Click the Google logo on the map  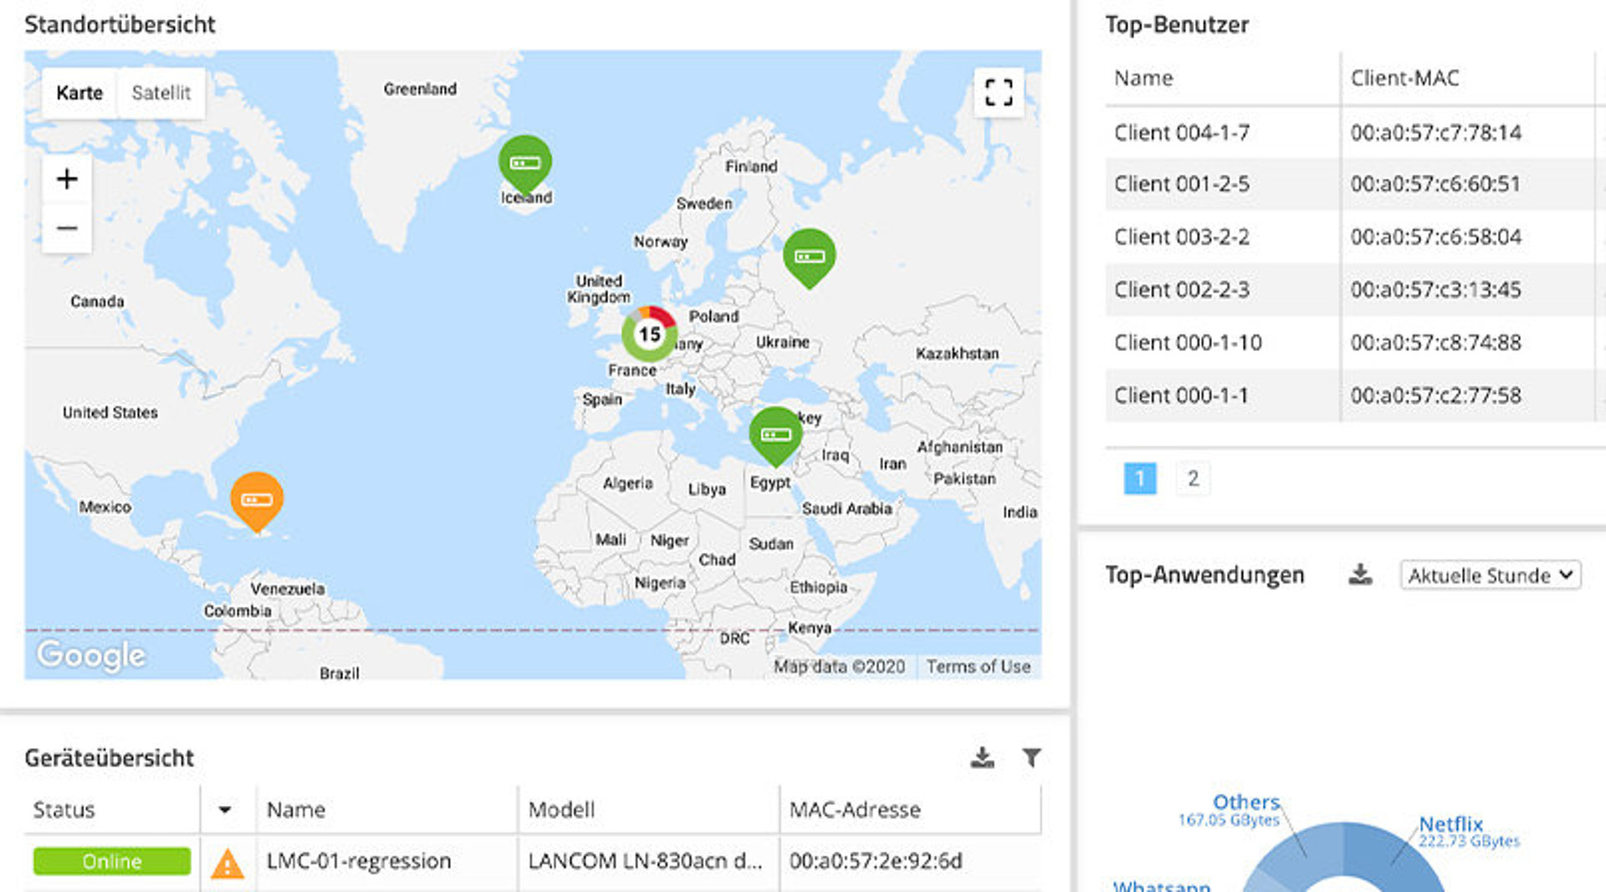pyautogui.click(x=91, y=655)
